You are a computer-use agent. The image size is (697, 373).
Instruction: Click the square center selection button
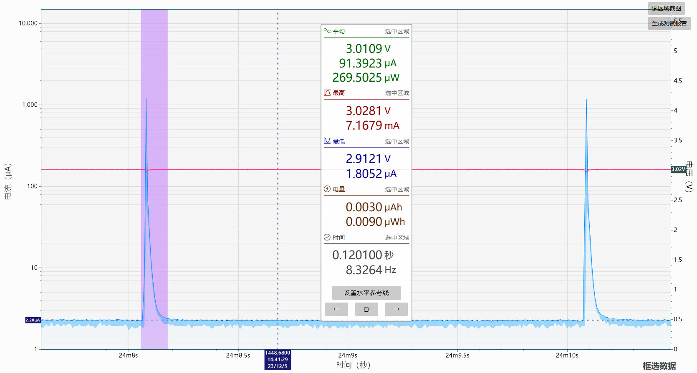[x=366, y=309]
